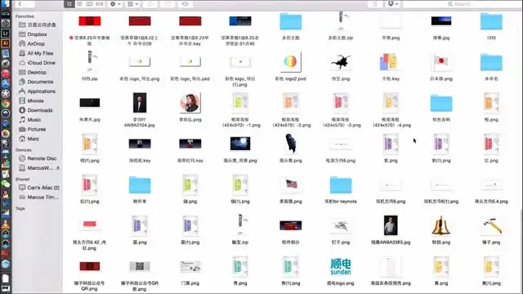This screenshot has width=523, height=294.
Task: Open Lightroom from the Dock
Action: (6, 33)
